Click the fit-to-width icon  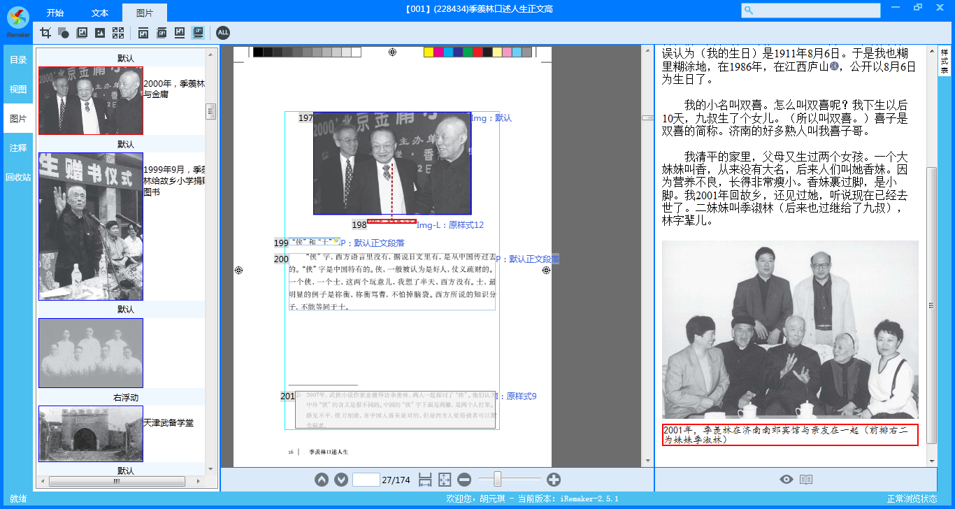click(x=425, y=480)
